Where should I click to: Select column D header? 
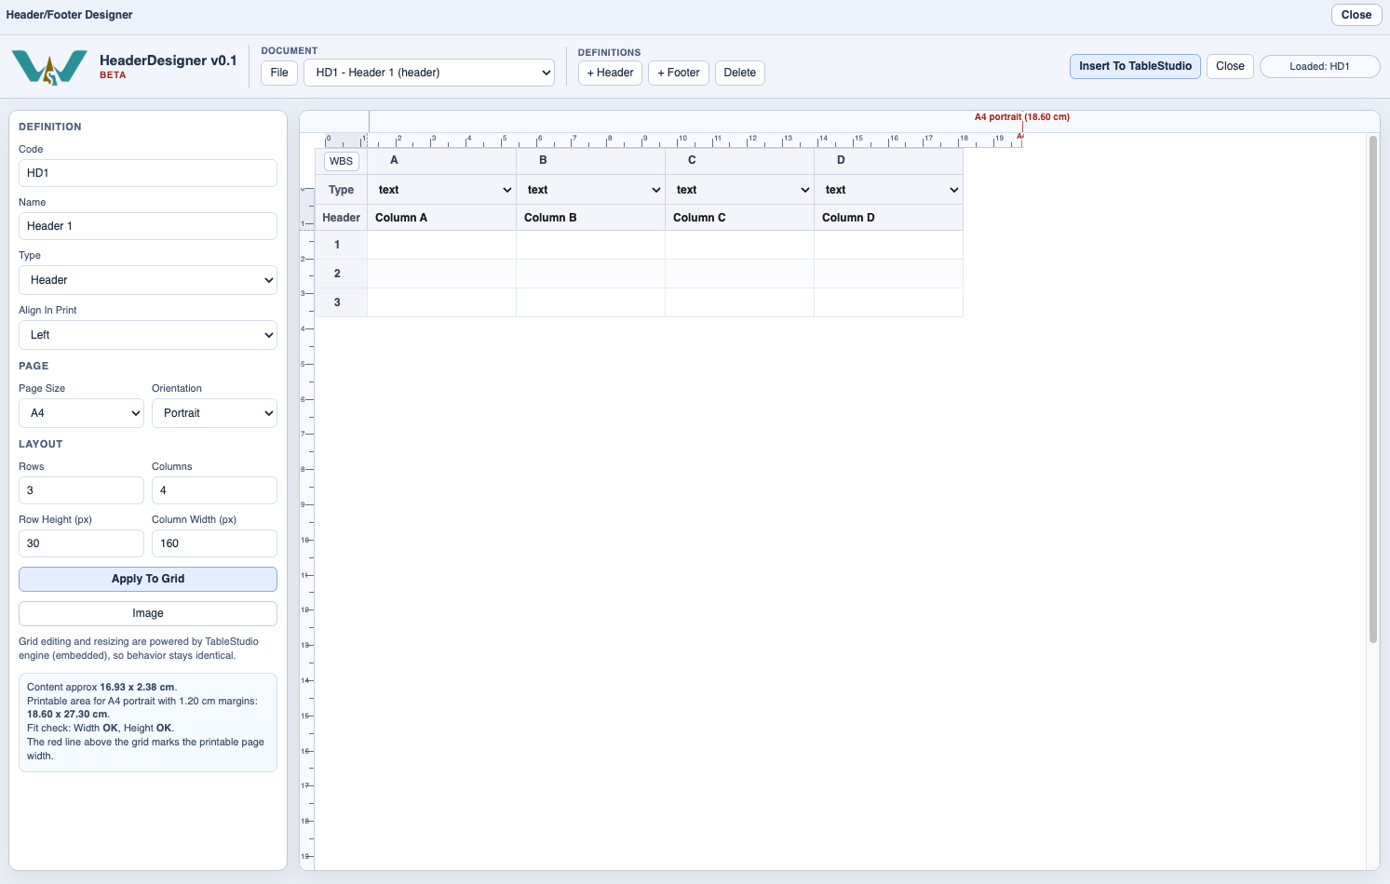(x=889, y=160)
